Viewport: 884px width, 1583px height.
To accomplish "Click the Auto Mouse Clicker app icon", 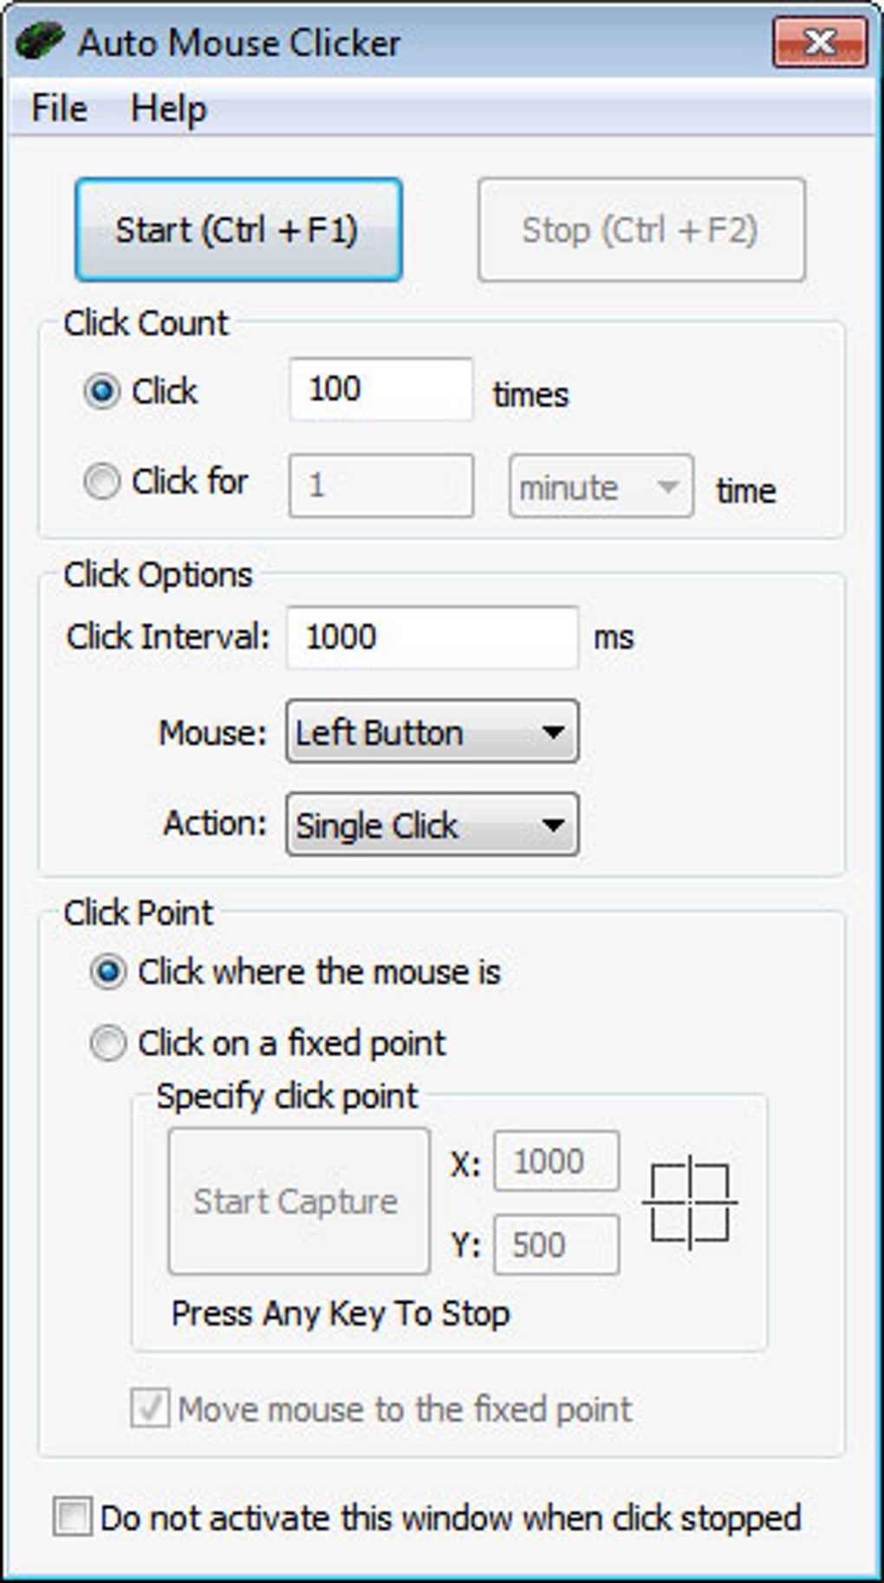I will (39, 41).
